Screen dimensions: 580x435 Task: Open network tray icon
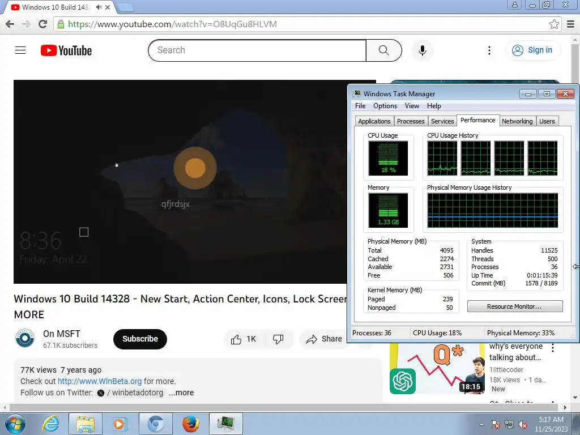tap(509, 424)
